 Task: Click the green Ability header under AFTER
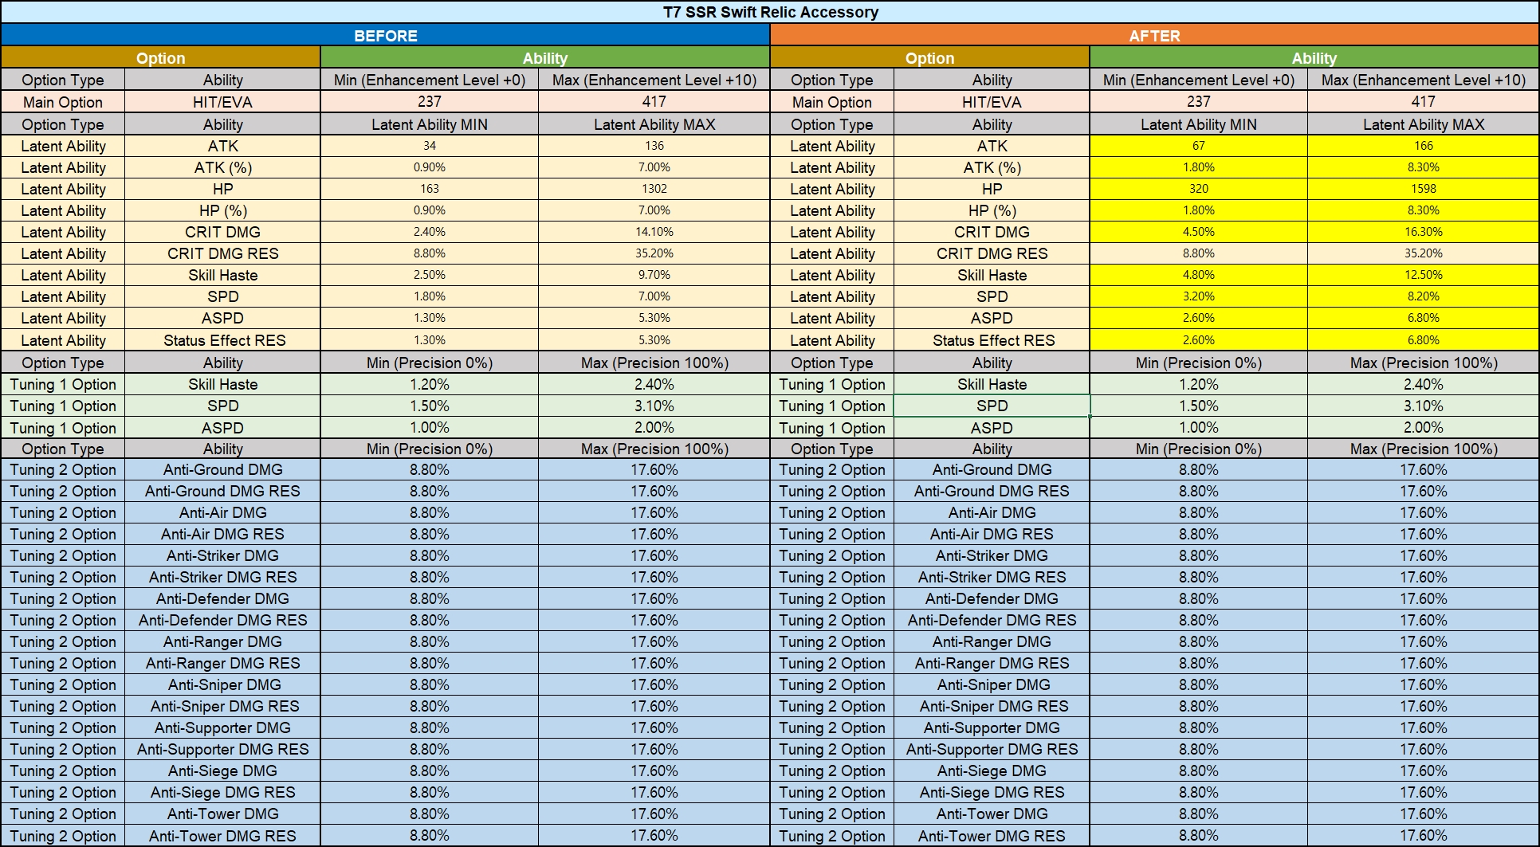click(x=1314, y=57)
